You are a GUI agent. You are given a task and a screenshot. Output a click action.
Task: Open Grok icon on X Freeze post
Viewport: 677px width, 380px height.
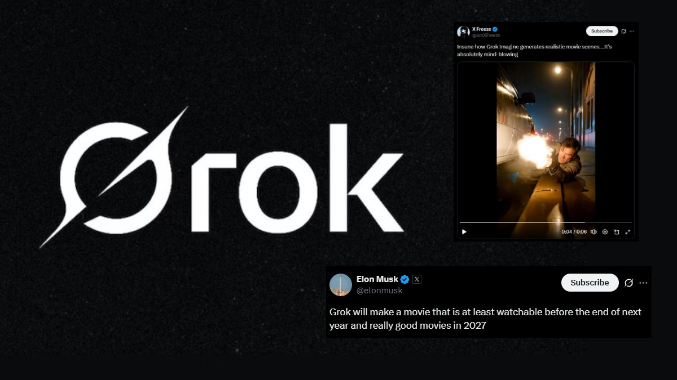point(624,31)
